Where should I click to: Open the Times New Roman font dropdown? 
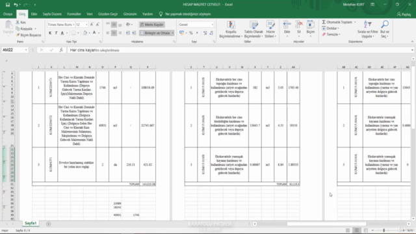coord(73,25)
